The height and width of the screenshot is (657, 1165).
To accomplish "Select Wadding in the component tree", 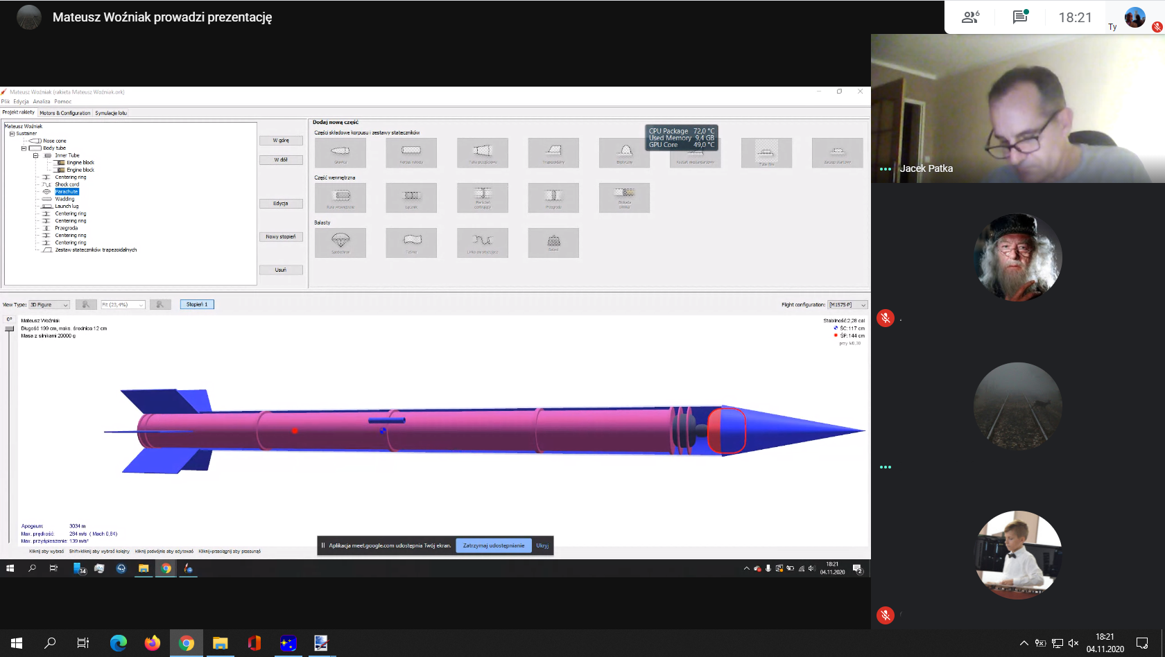I will (x=64, y=199).
